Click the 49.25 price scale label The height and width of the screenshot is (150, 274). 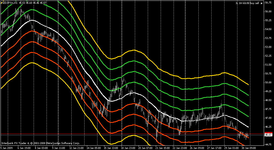click(x=268, y=91)
